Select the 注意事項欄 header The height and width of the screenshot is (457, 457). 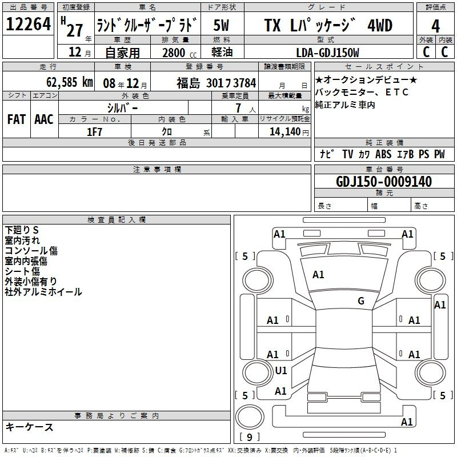click(157, 169)
